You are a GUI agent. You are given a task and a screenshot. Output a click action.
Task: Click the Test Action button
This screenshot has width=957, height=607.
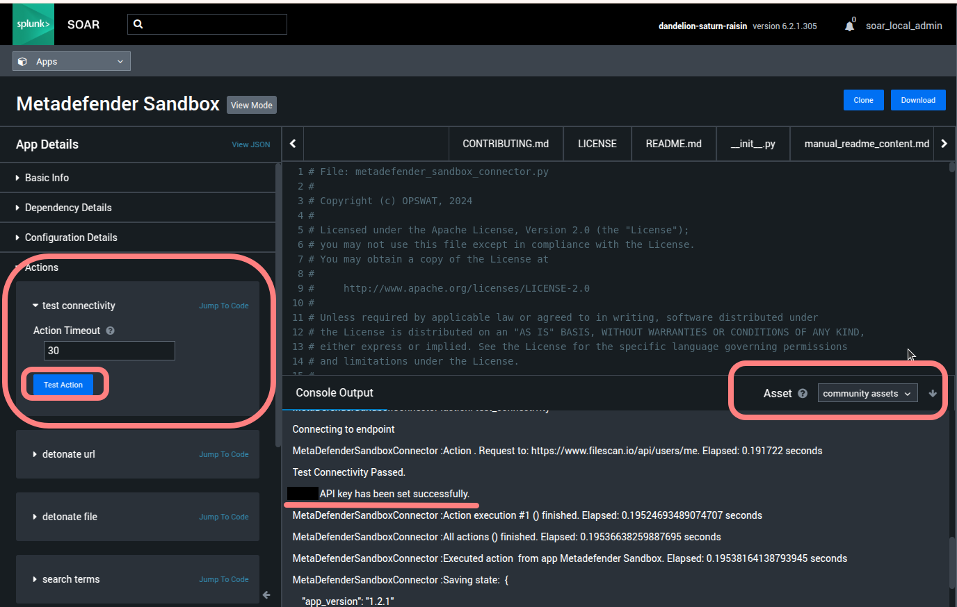pyautogui.click(x=63, y=385)
